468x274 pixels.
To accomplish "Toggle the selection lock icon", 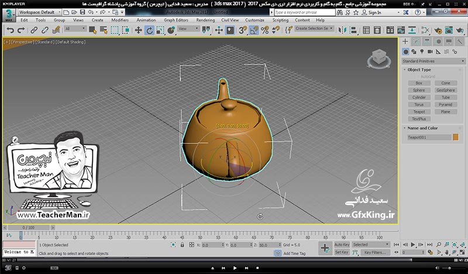I will pyautogui.click(x=182, y=245).
